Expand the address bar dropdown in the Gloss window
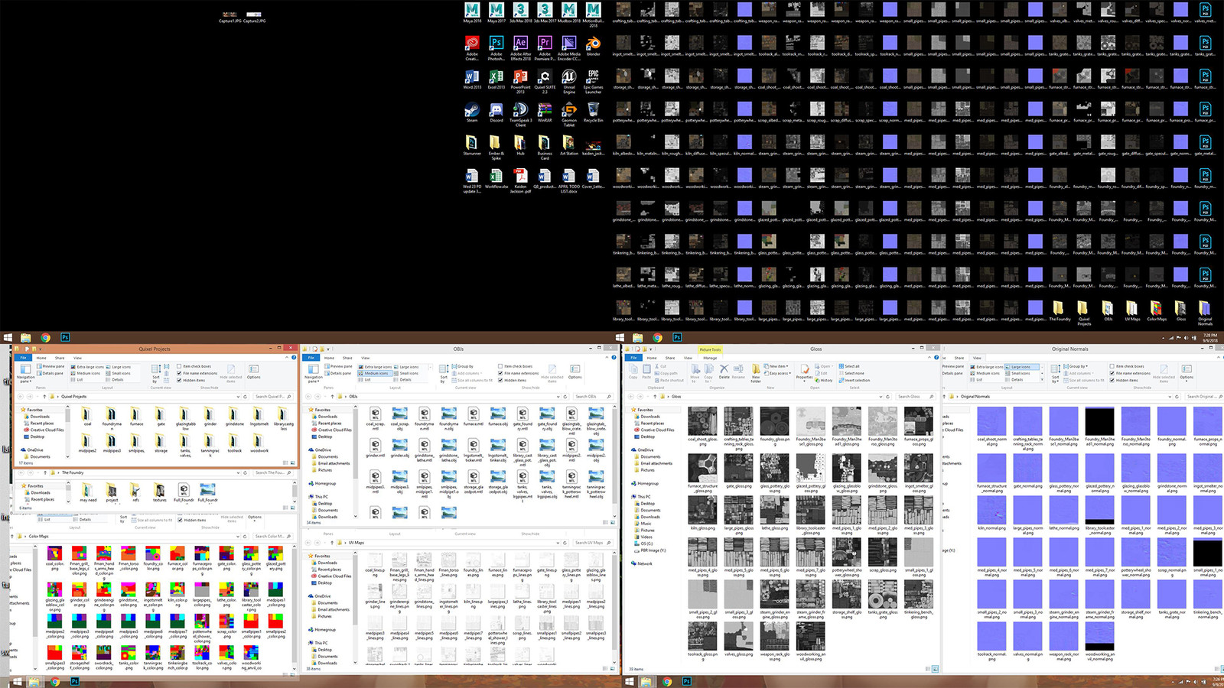 (881, 397)
